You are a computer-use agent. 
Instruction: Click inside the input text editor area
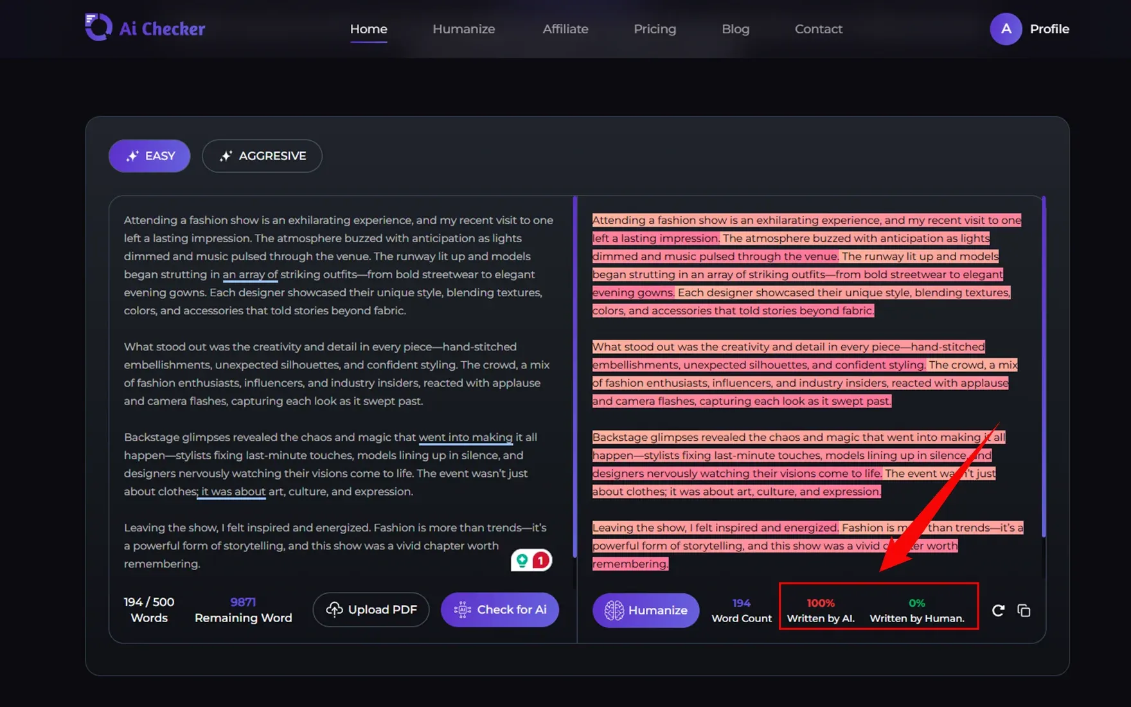pyautogui.click(x=341, y=392)
